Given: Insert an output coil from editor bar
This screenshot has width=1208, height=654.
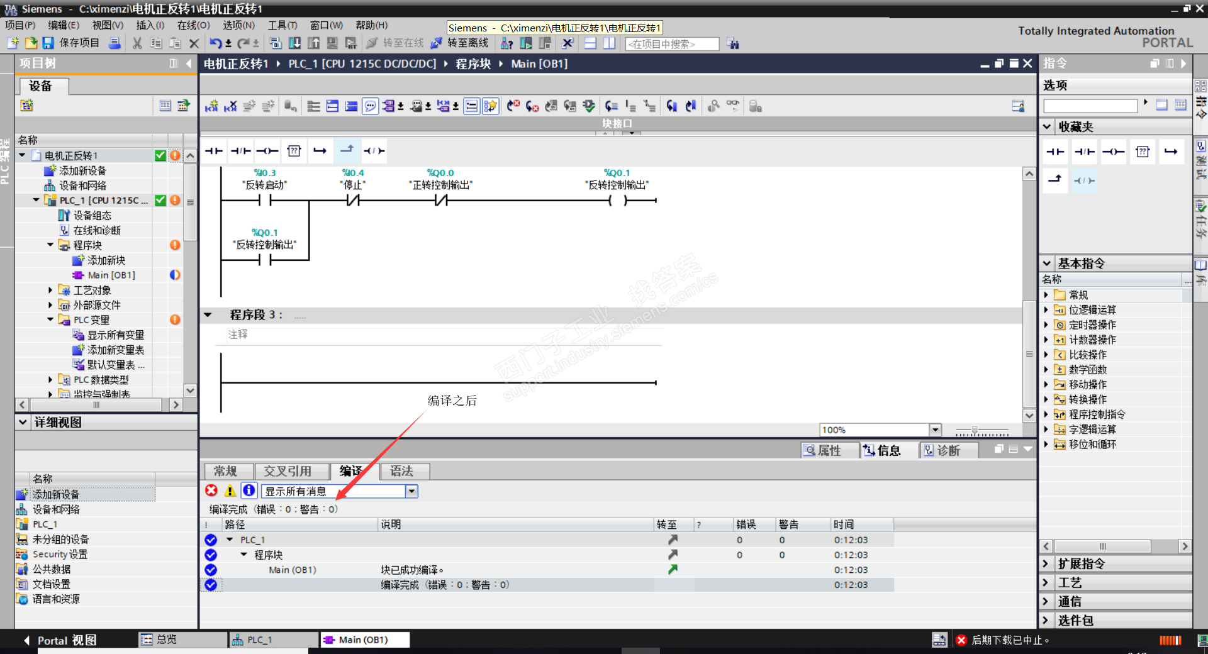Looking at the screenshot, I should pyautogui.click(x=267, y=151).
